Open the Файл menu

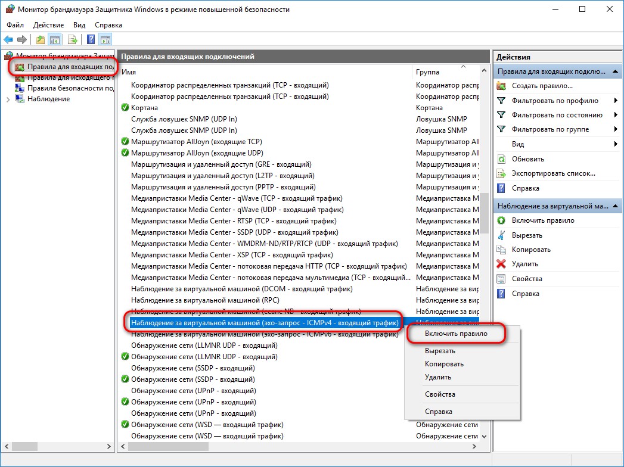click(15, 24)
